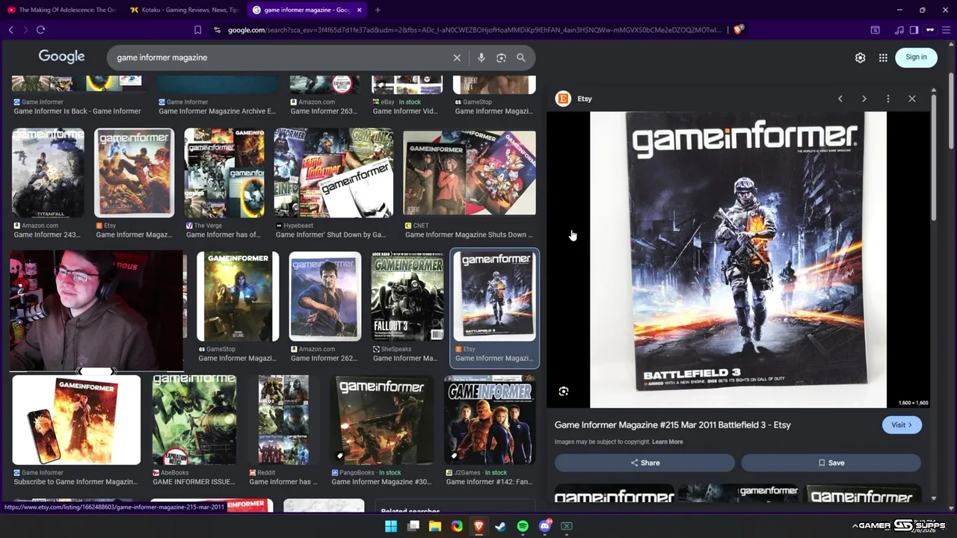
Task: Start a voice search with the microphone icon
Action: [x=481, y=58]
